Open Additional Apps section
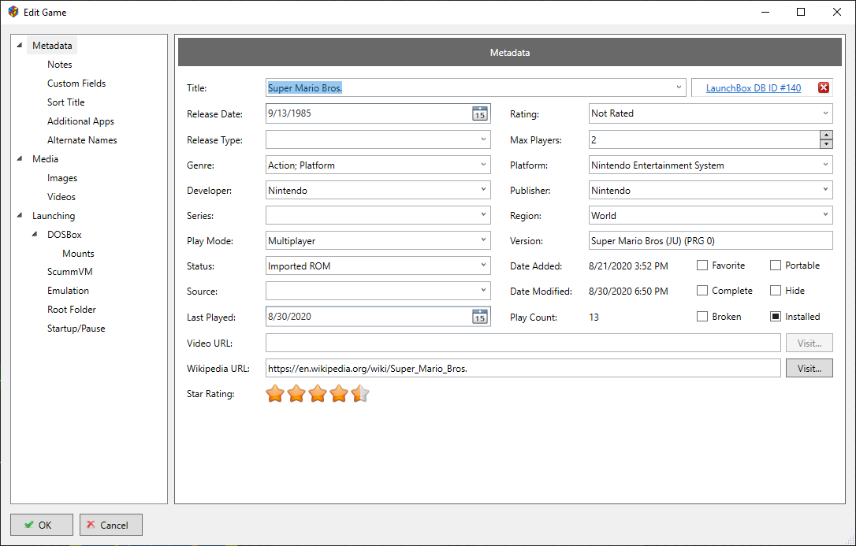 click(80, 121)
